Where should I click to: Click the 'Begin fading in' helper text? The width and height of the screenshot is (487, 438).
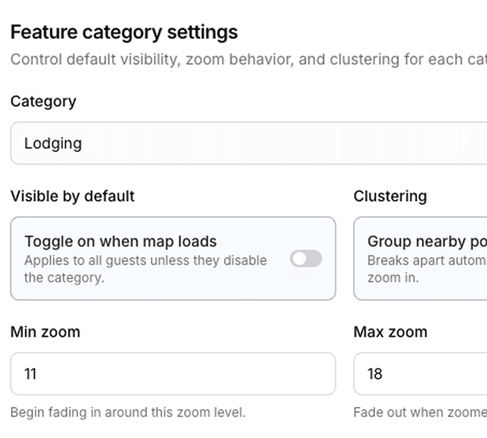[x=128, y=412]
